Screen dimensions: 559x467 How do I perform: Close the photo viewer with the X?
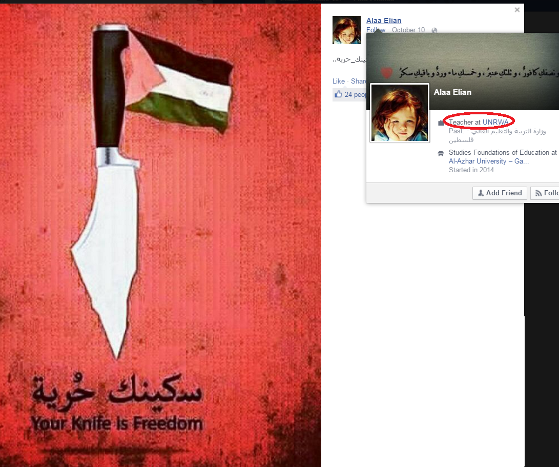click(517, 10)
